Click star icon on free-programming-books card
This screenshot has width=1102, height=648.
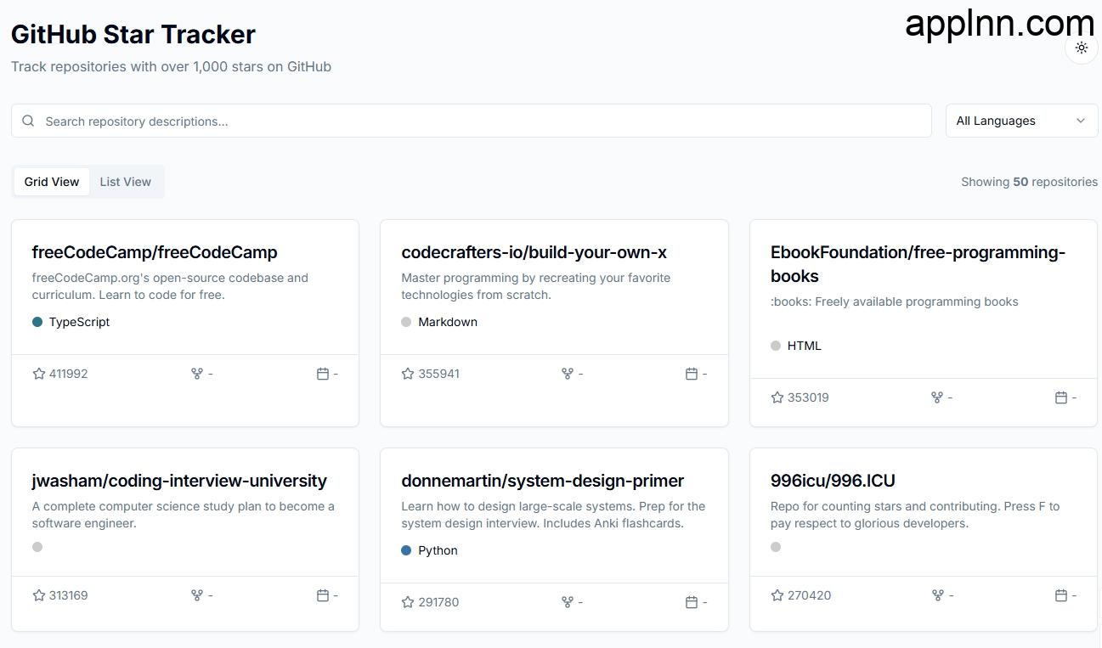[777, 397]
